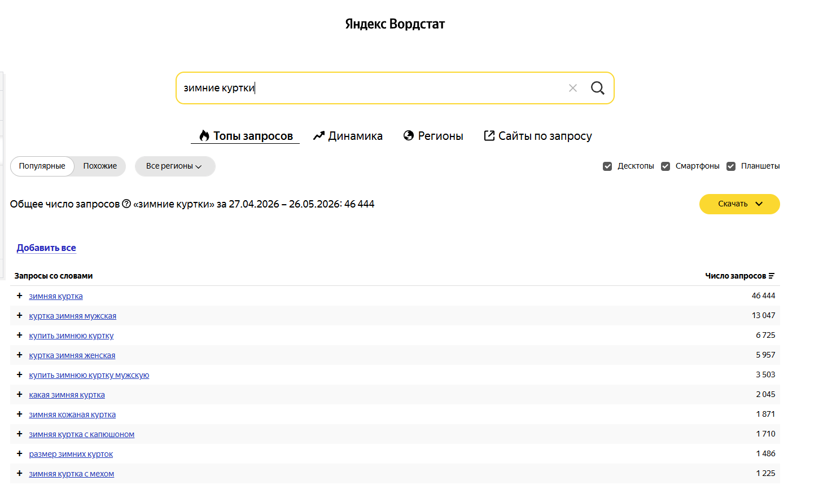
Task: Click the request count 1 710
Action: 766,434
